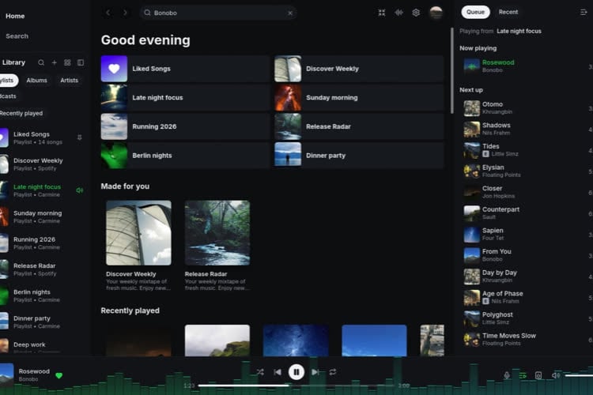Adjust the volume slider

pos(579,375)
